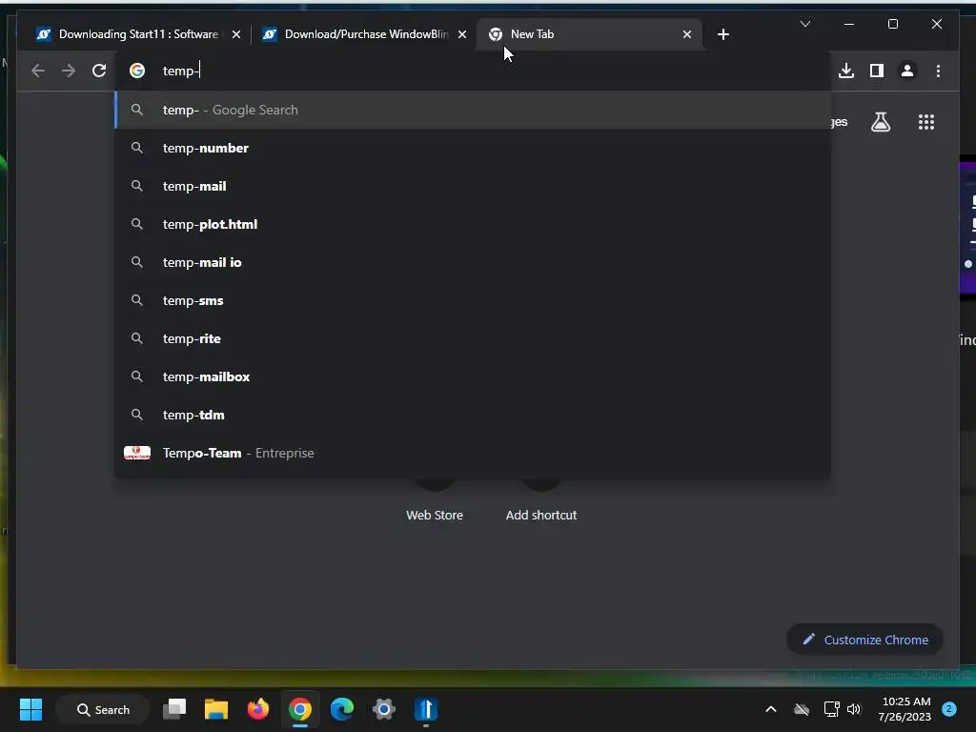976x732 pixels.
Task: Open the Chrome downloads icon
Action: click(x=846, y=71)
